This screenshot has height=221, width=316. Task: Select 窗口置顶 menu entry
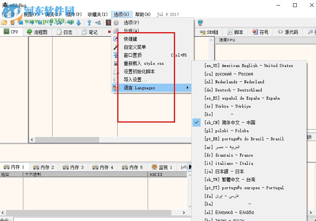pyautogui.click(x=152, y=55)
